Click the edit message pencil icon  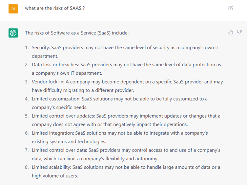231,8
